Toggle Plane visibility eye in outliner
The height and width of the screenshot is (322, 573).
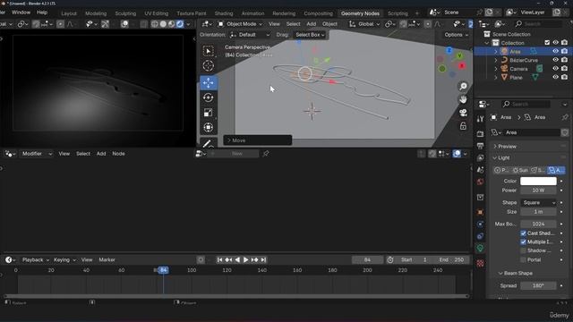pyautogui.click(x=555, y=77)
